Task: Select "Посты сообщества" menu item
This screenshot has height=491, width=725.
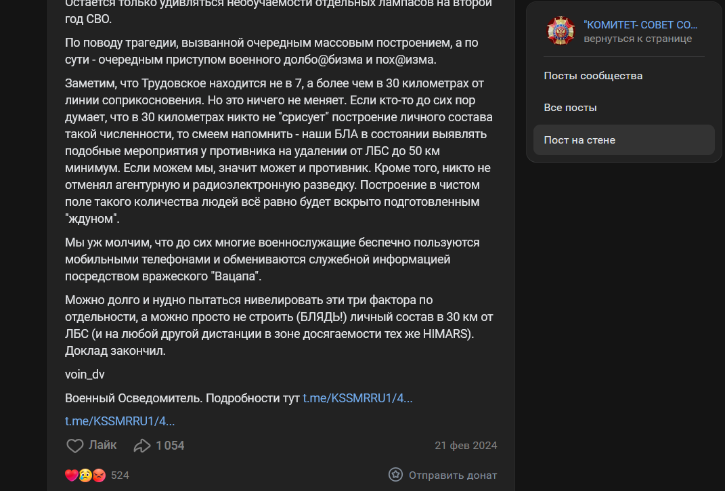Action: pyautogui.click(x=593, y=76)
